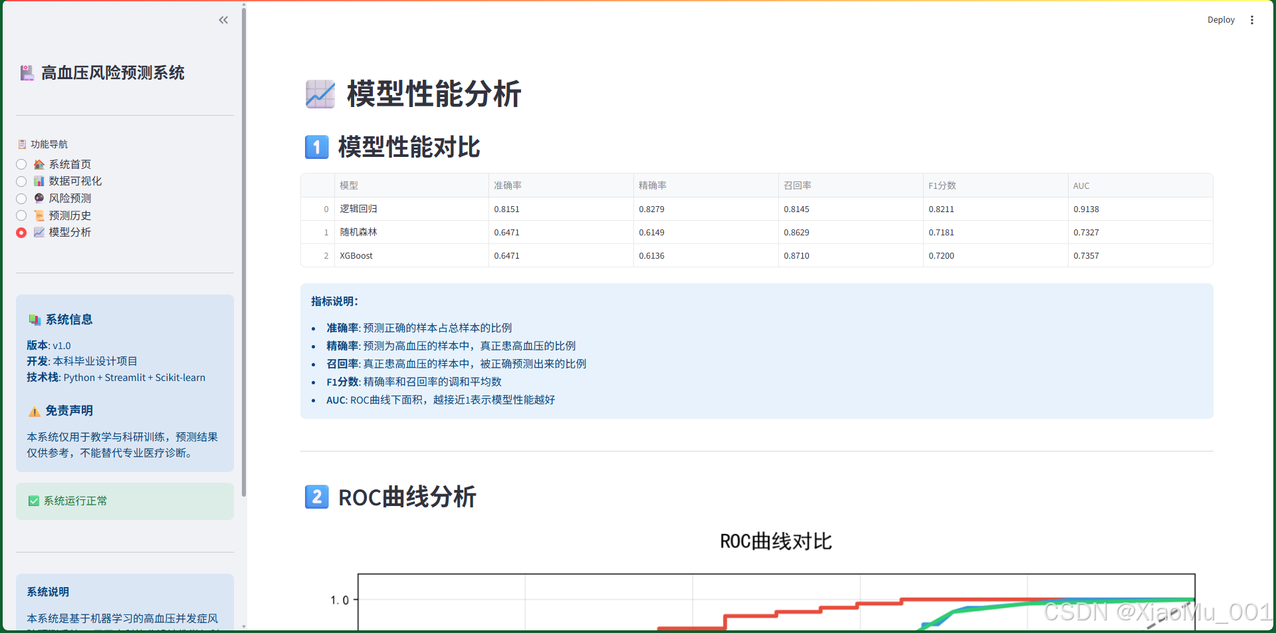Collapse the sidebar with the double chevron
This screenshot has height=633, width=1276.
[x=223, y=20]
